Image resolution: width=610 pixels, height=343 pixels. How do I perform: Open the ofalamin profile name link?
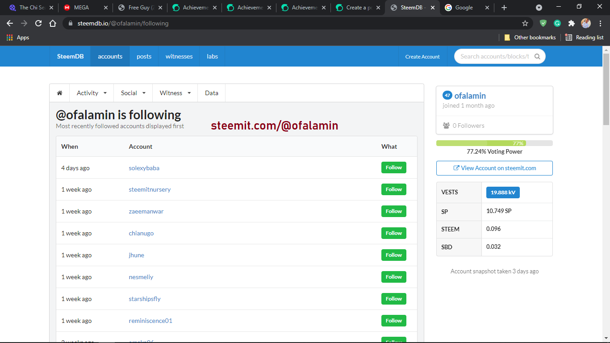point(470,96)
